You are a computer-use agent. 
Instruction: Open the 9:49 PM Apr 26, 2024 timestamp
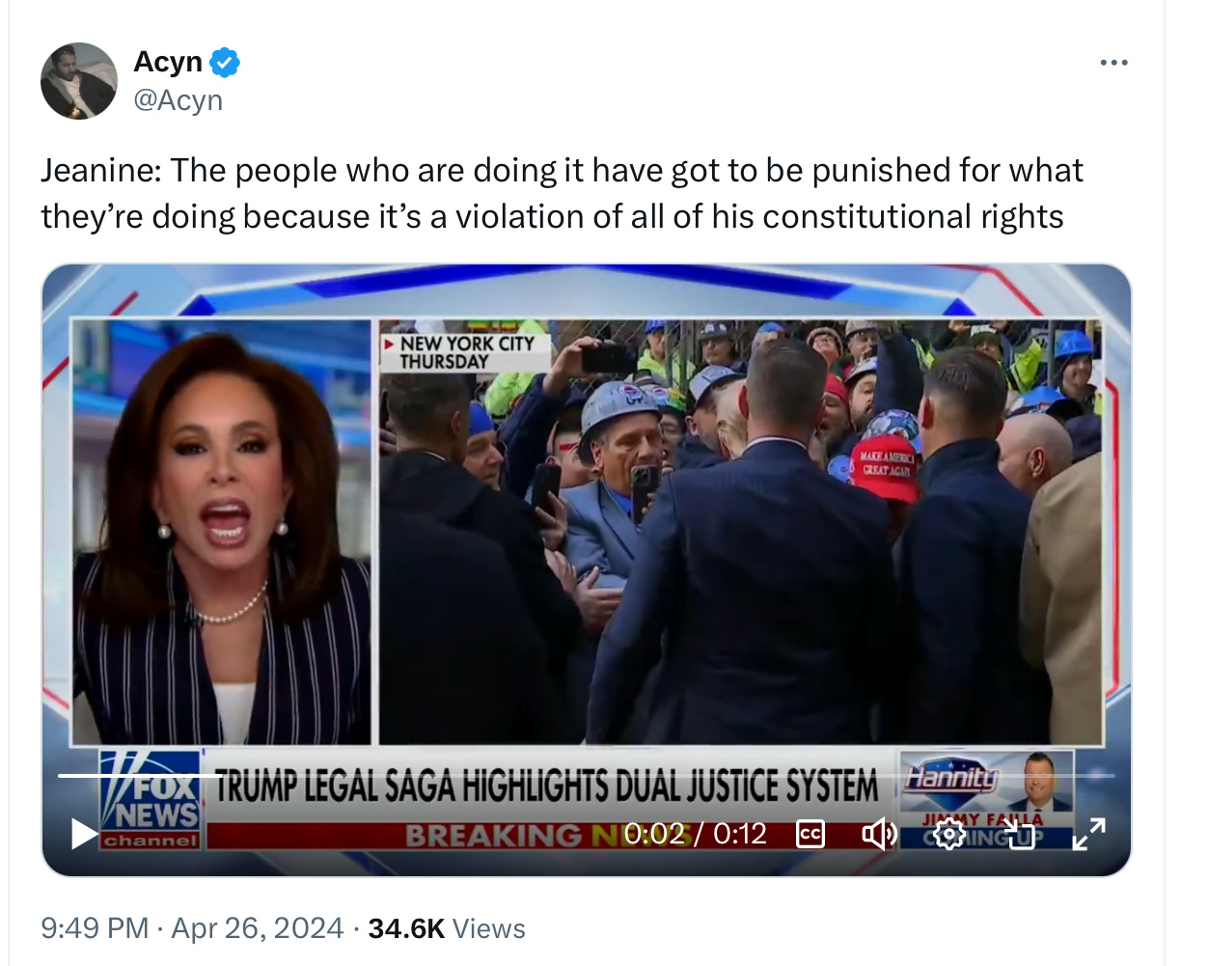[192, 928]
